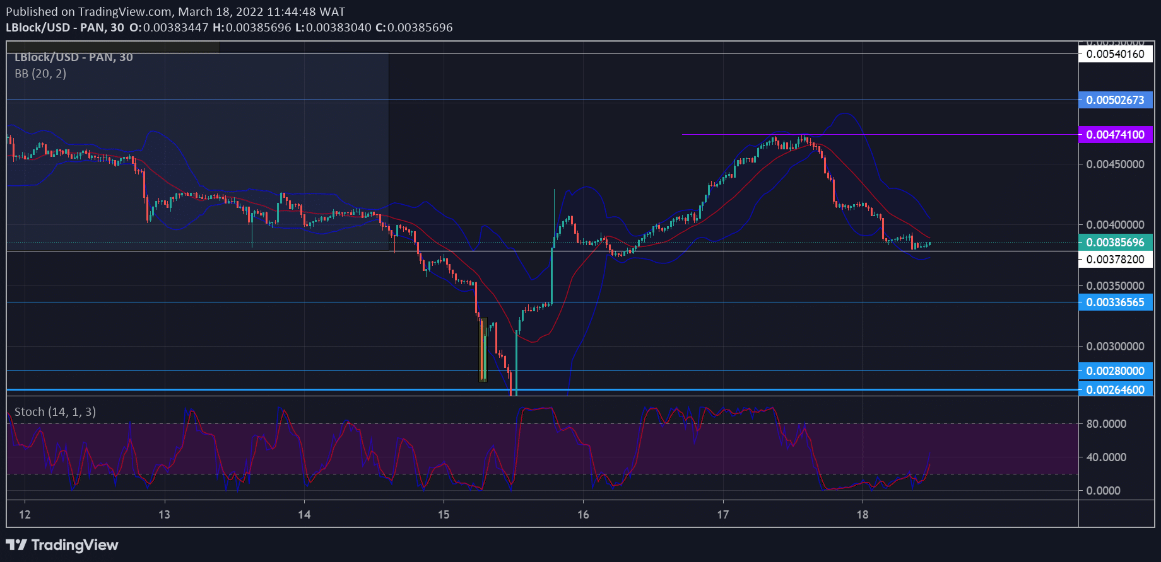Click date 18 on the time axis
Image resolution: width=1161 pixels, height=562 pixels.
coord(863,515)
